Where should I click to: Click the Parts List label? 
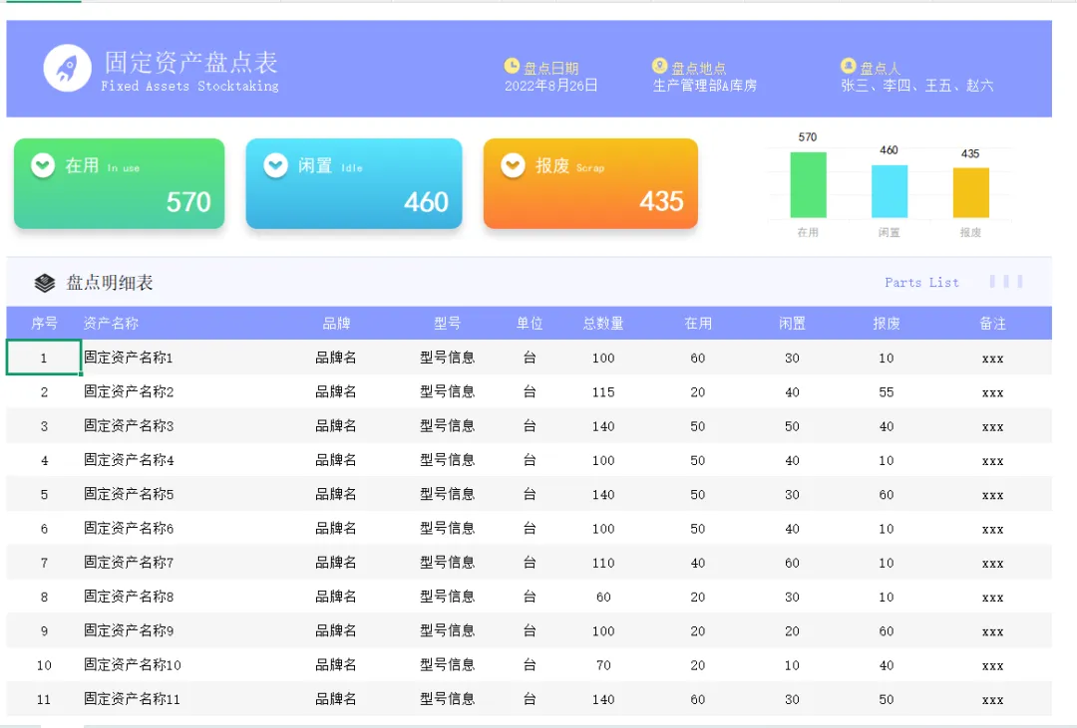pos(921,283)
